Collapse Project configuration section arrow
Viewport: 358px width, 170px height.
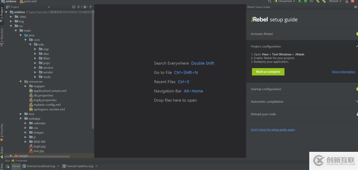357,46
